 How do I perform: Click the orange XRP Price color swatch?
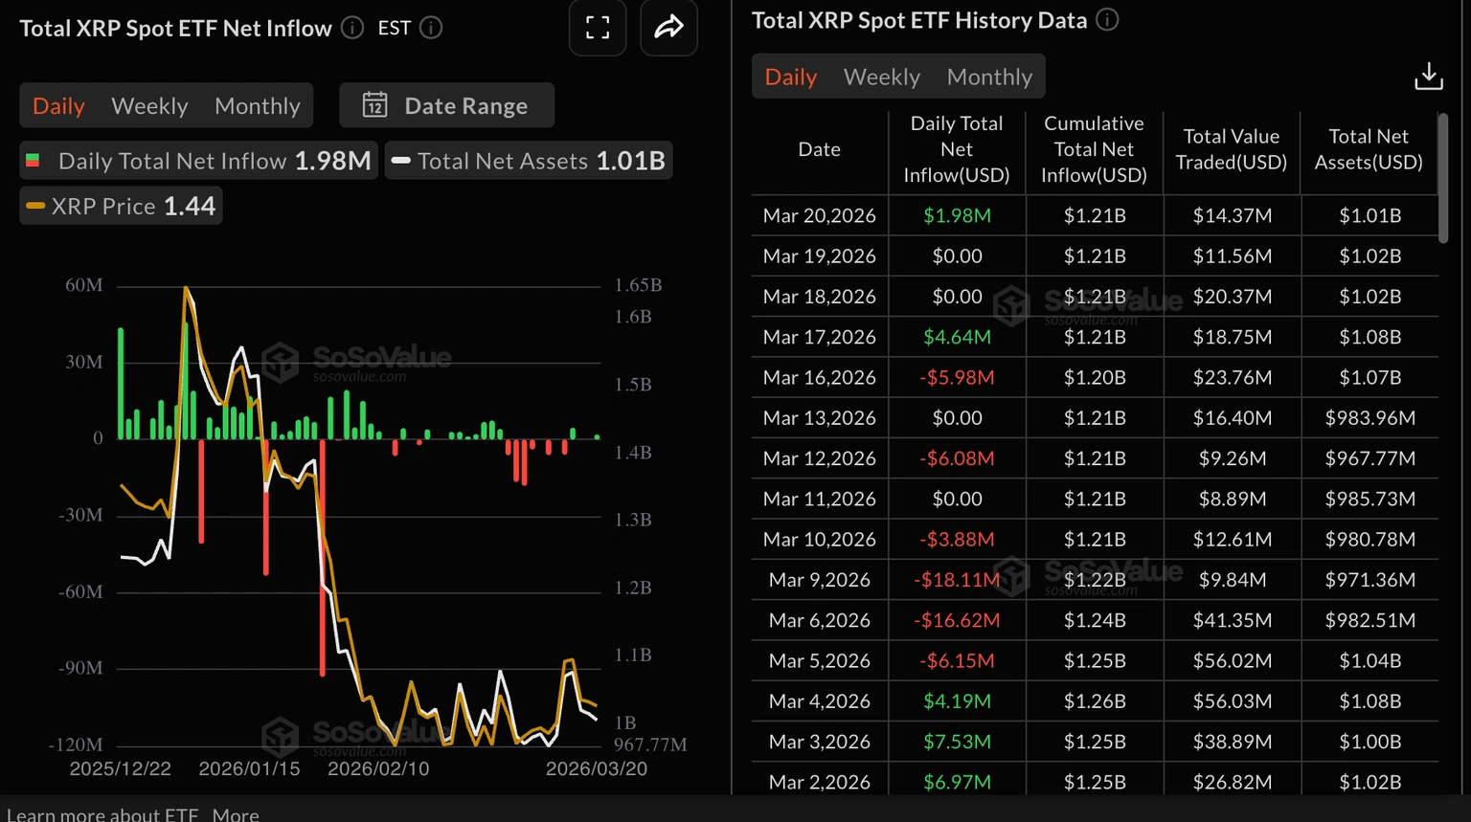click(36, 205)
